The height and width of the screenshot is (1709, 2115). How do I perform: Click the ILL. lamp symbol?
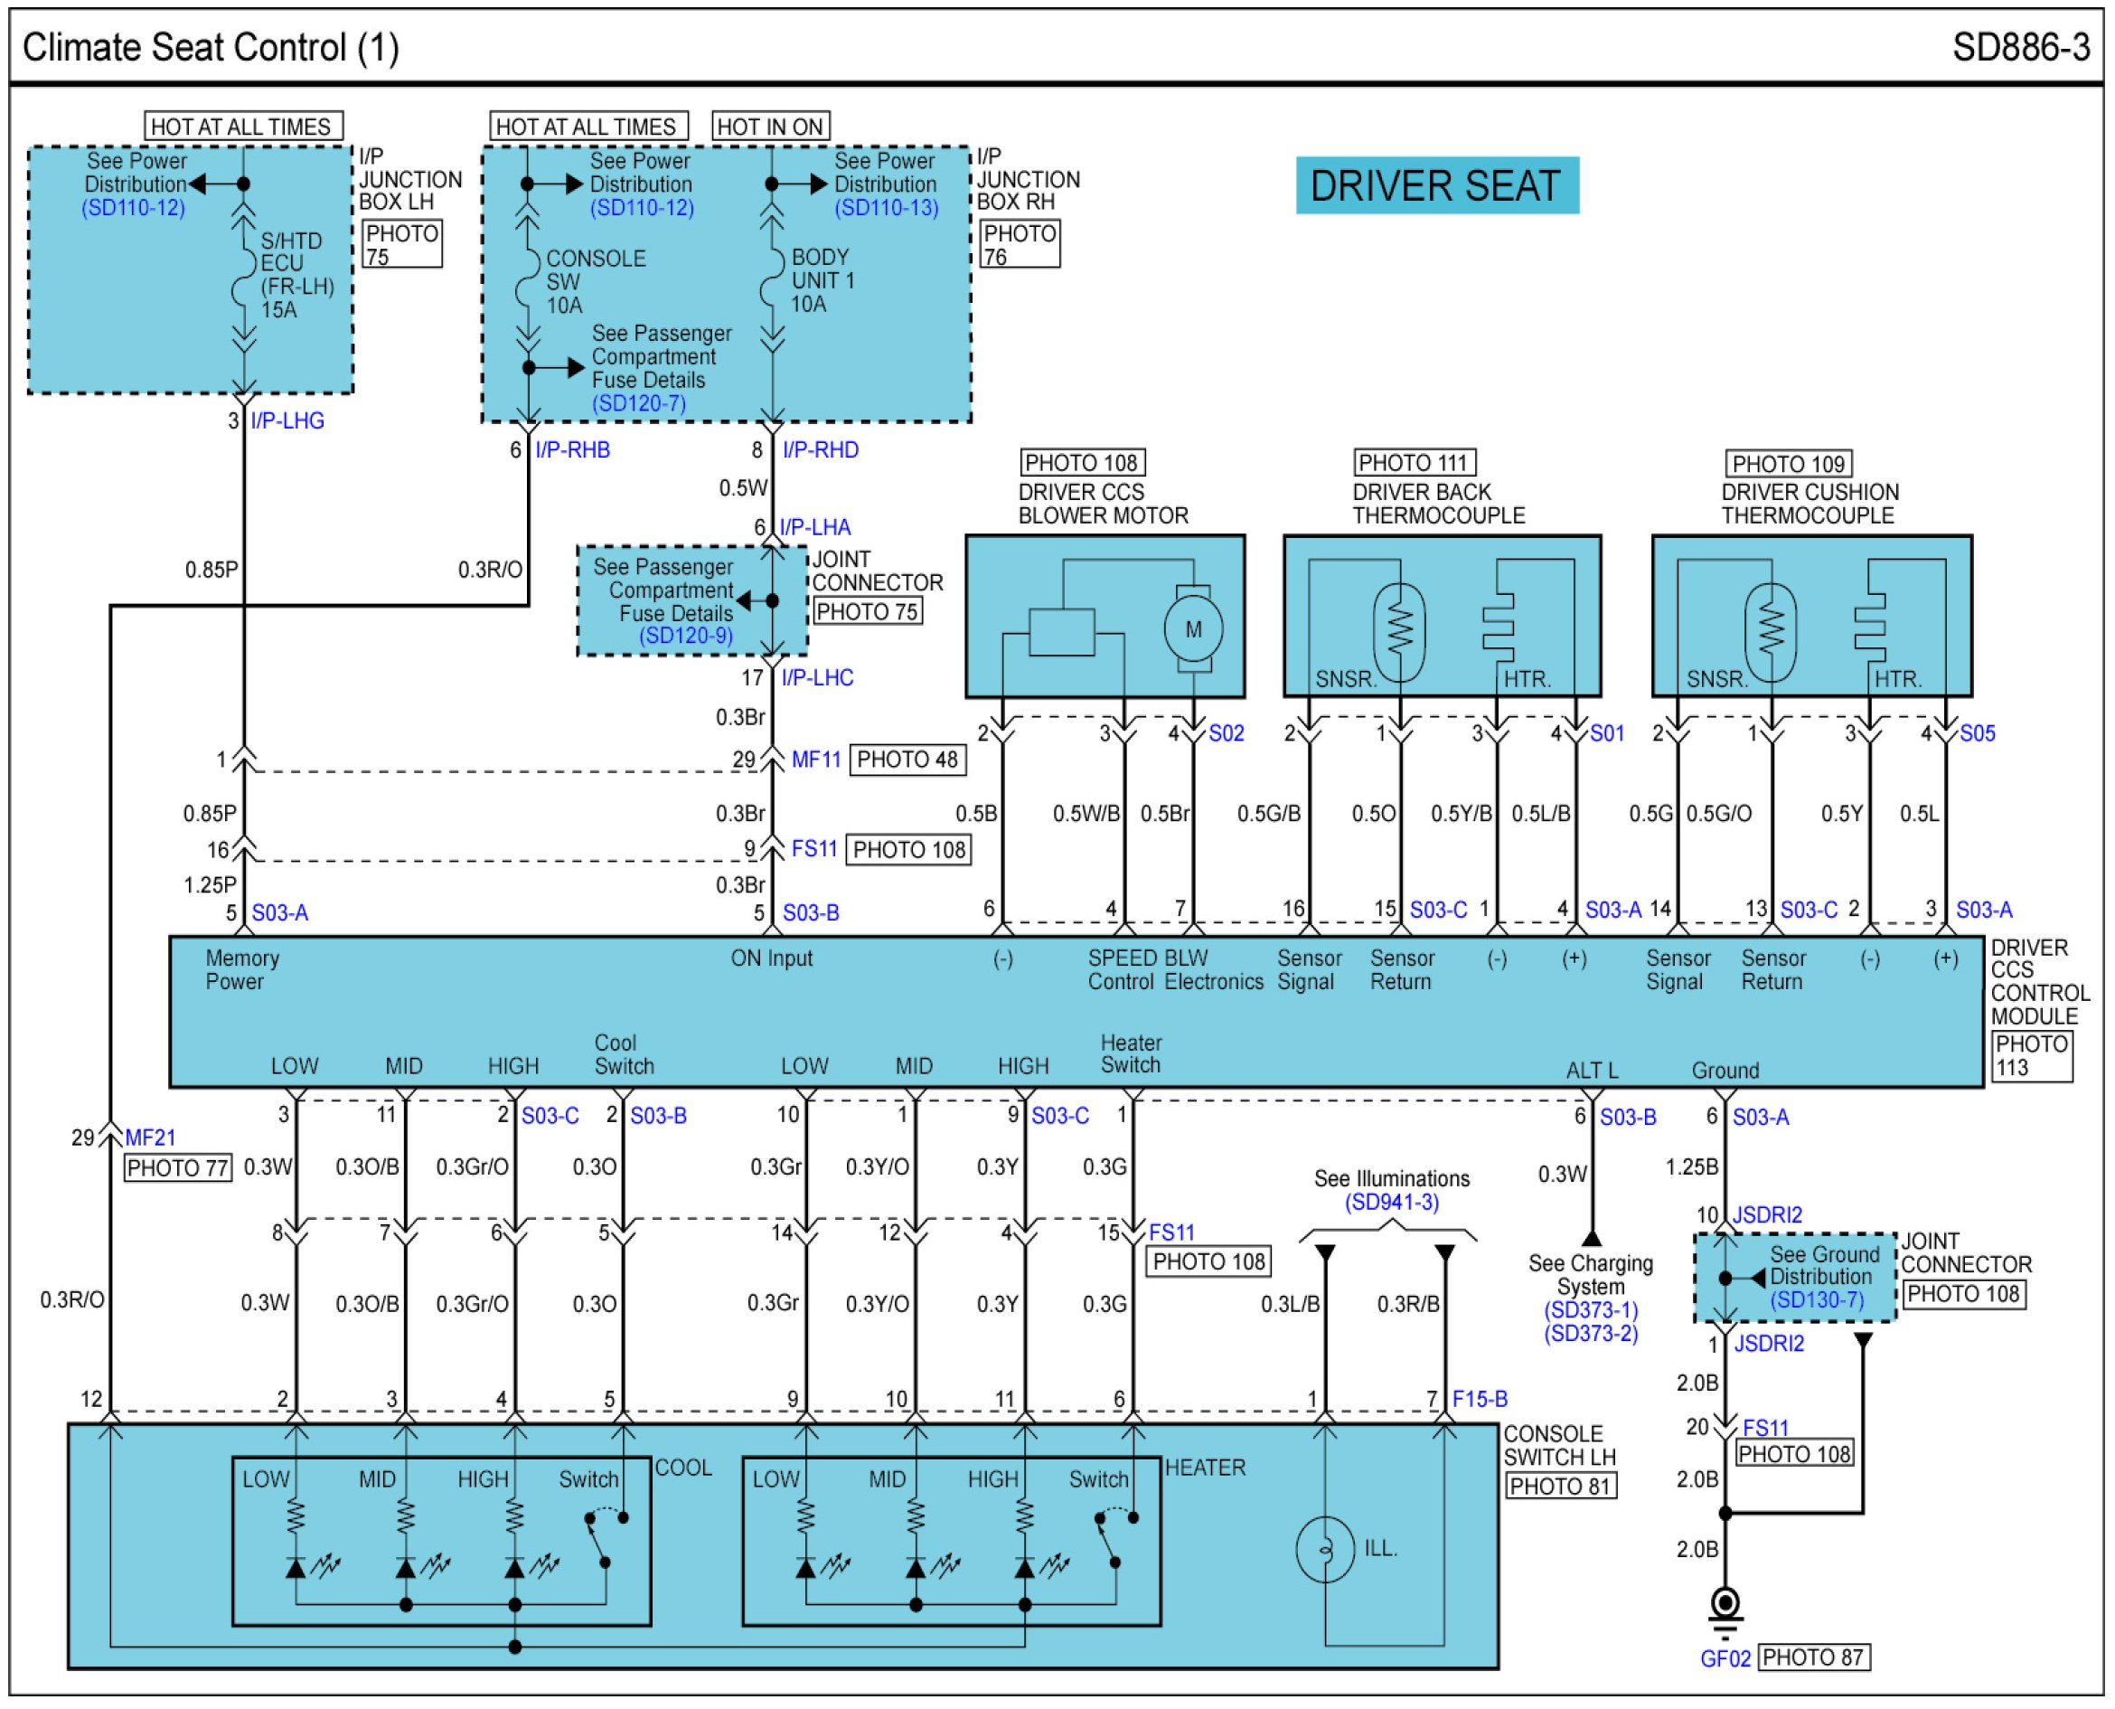pos(1325,1550)
